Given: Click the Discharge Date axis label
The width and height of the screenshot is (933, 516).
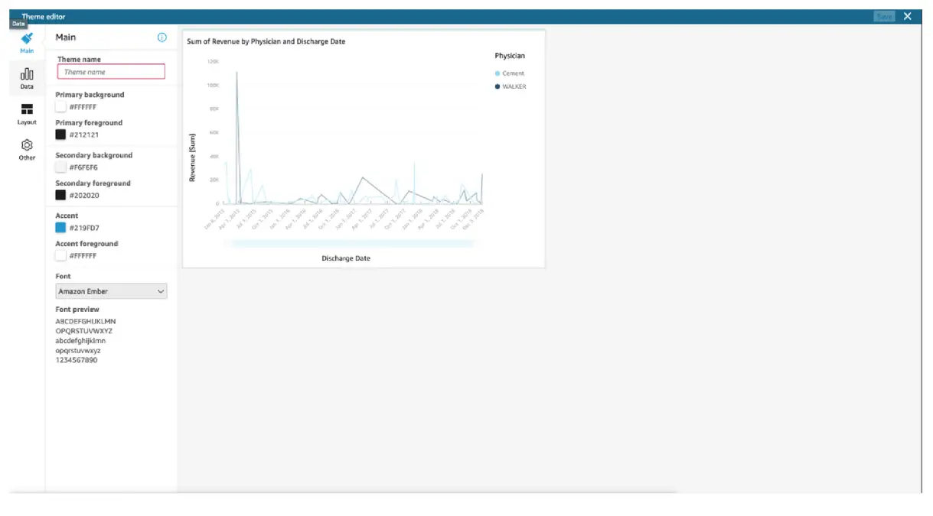Looking at the screenshot, I should tap(346, 258).
